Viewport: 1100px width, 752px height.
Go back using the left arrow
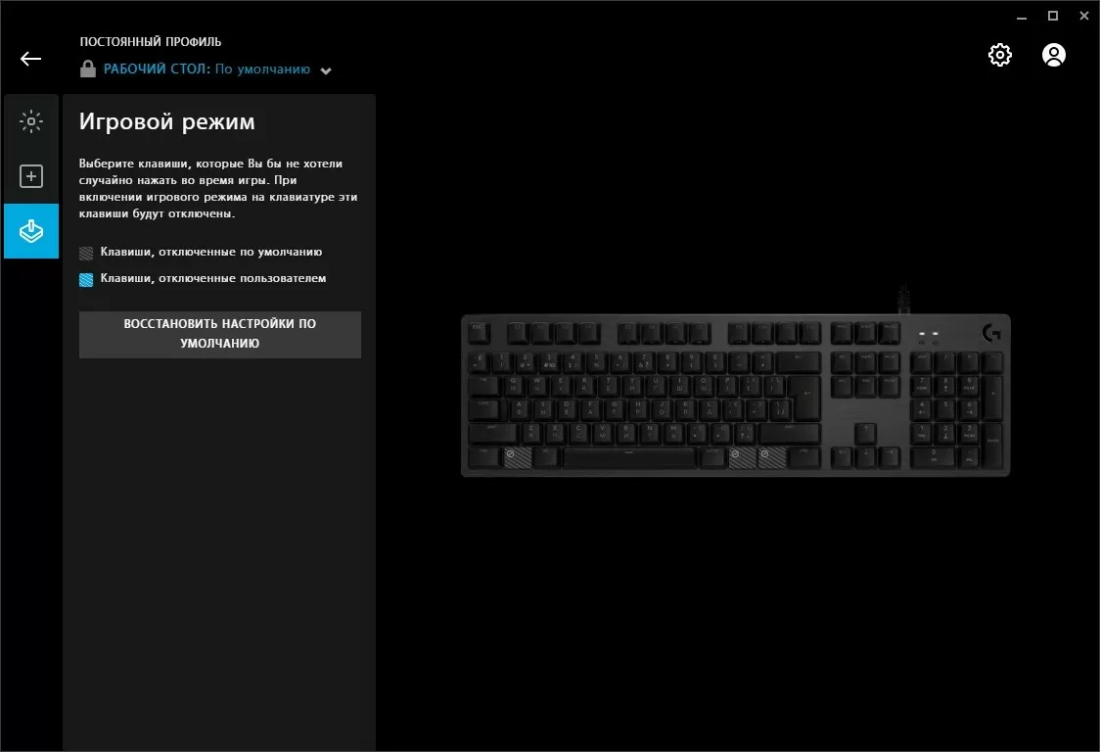(31, 59)
